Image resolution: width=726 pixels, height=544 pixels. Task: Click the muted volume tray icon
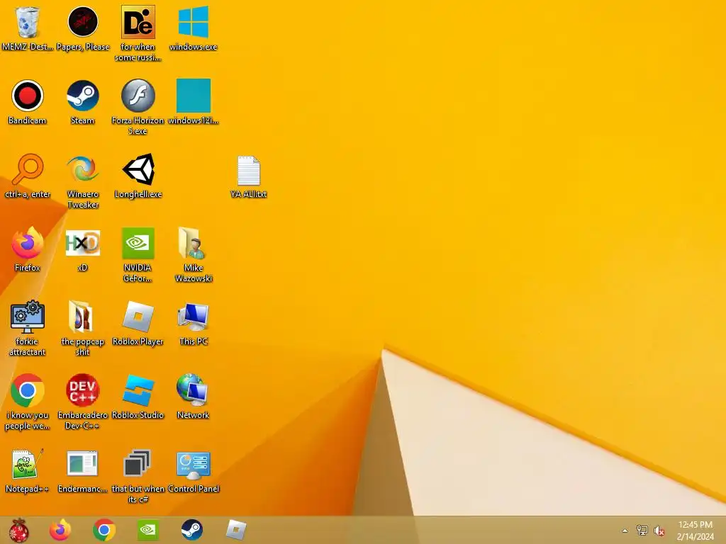[659, 531]
